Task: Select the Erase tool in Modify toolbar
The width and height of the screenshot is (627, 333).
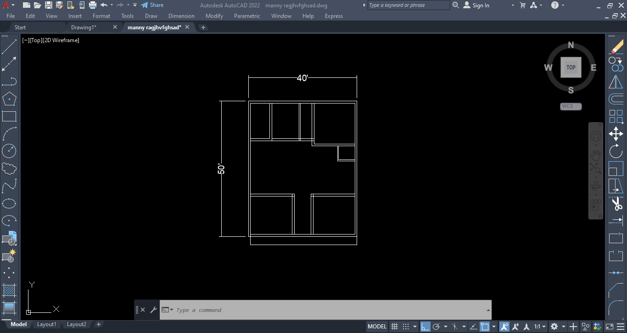Action: [x=616, y=46]
